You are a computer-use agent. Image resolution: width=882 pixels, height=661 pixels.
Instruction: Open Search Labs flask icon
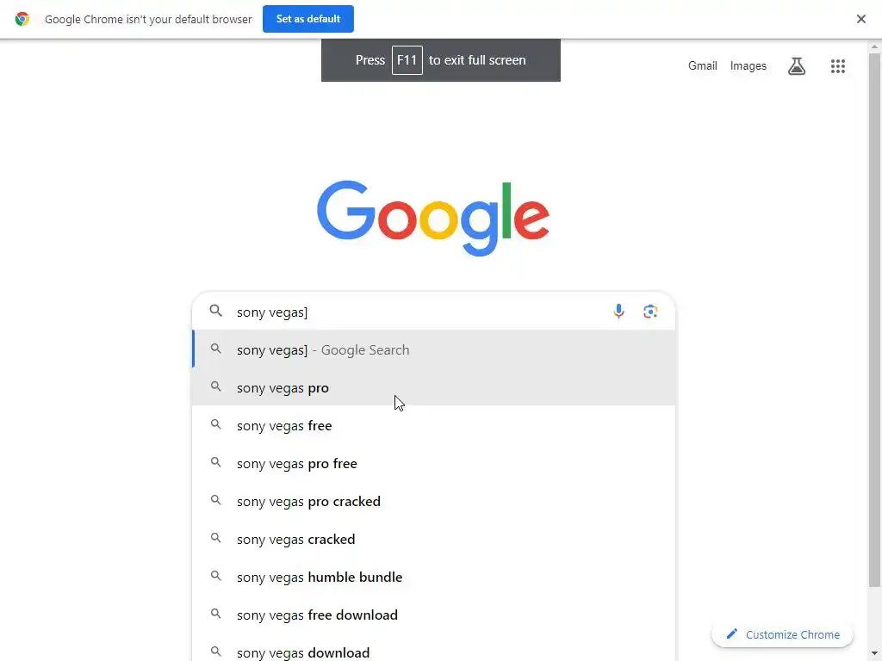click(x=797, y=66)
